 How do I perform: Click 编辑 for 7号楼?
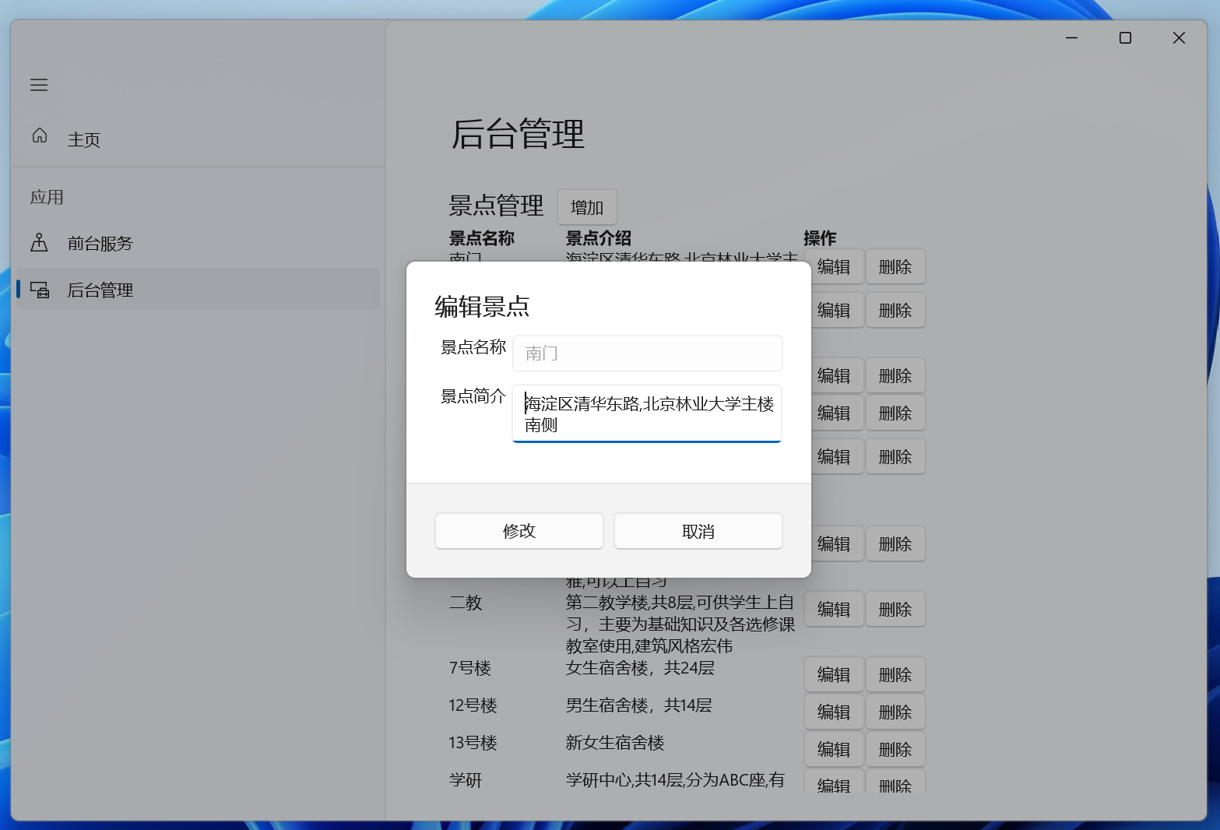[x=834, y=674]
